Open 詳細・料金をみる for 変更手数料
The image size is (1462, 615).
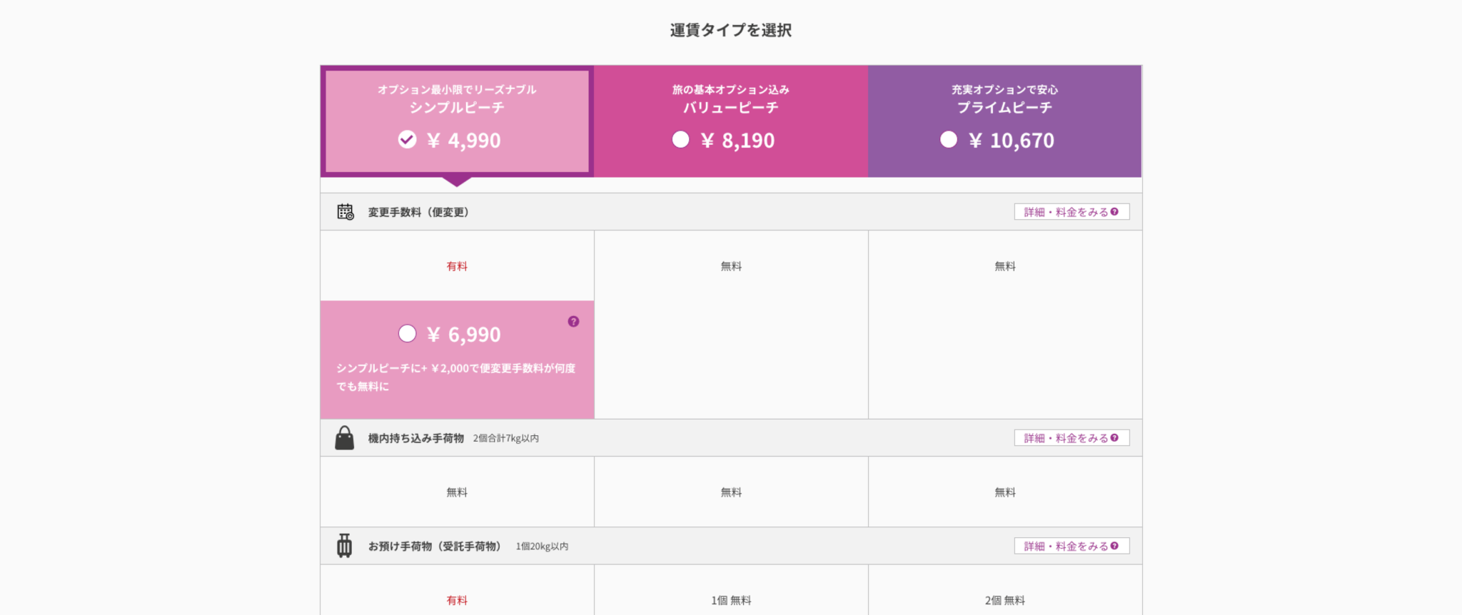click(x=1072, y=212)
